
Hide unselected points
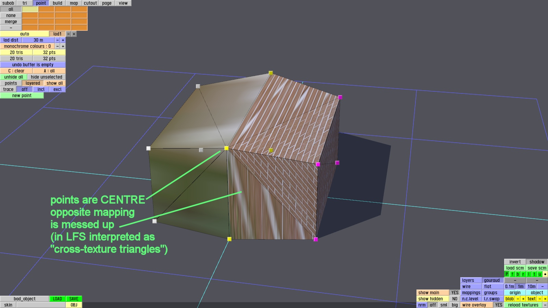[x=47, y=77]
